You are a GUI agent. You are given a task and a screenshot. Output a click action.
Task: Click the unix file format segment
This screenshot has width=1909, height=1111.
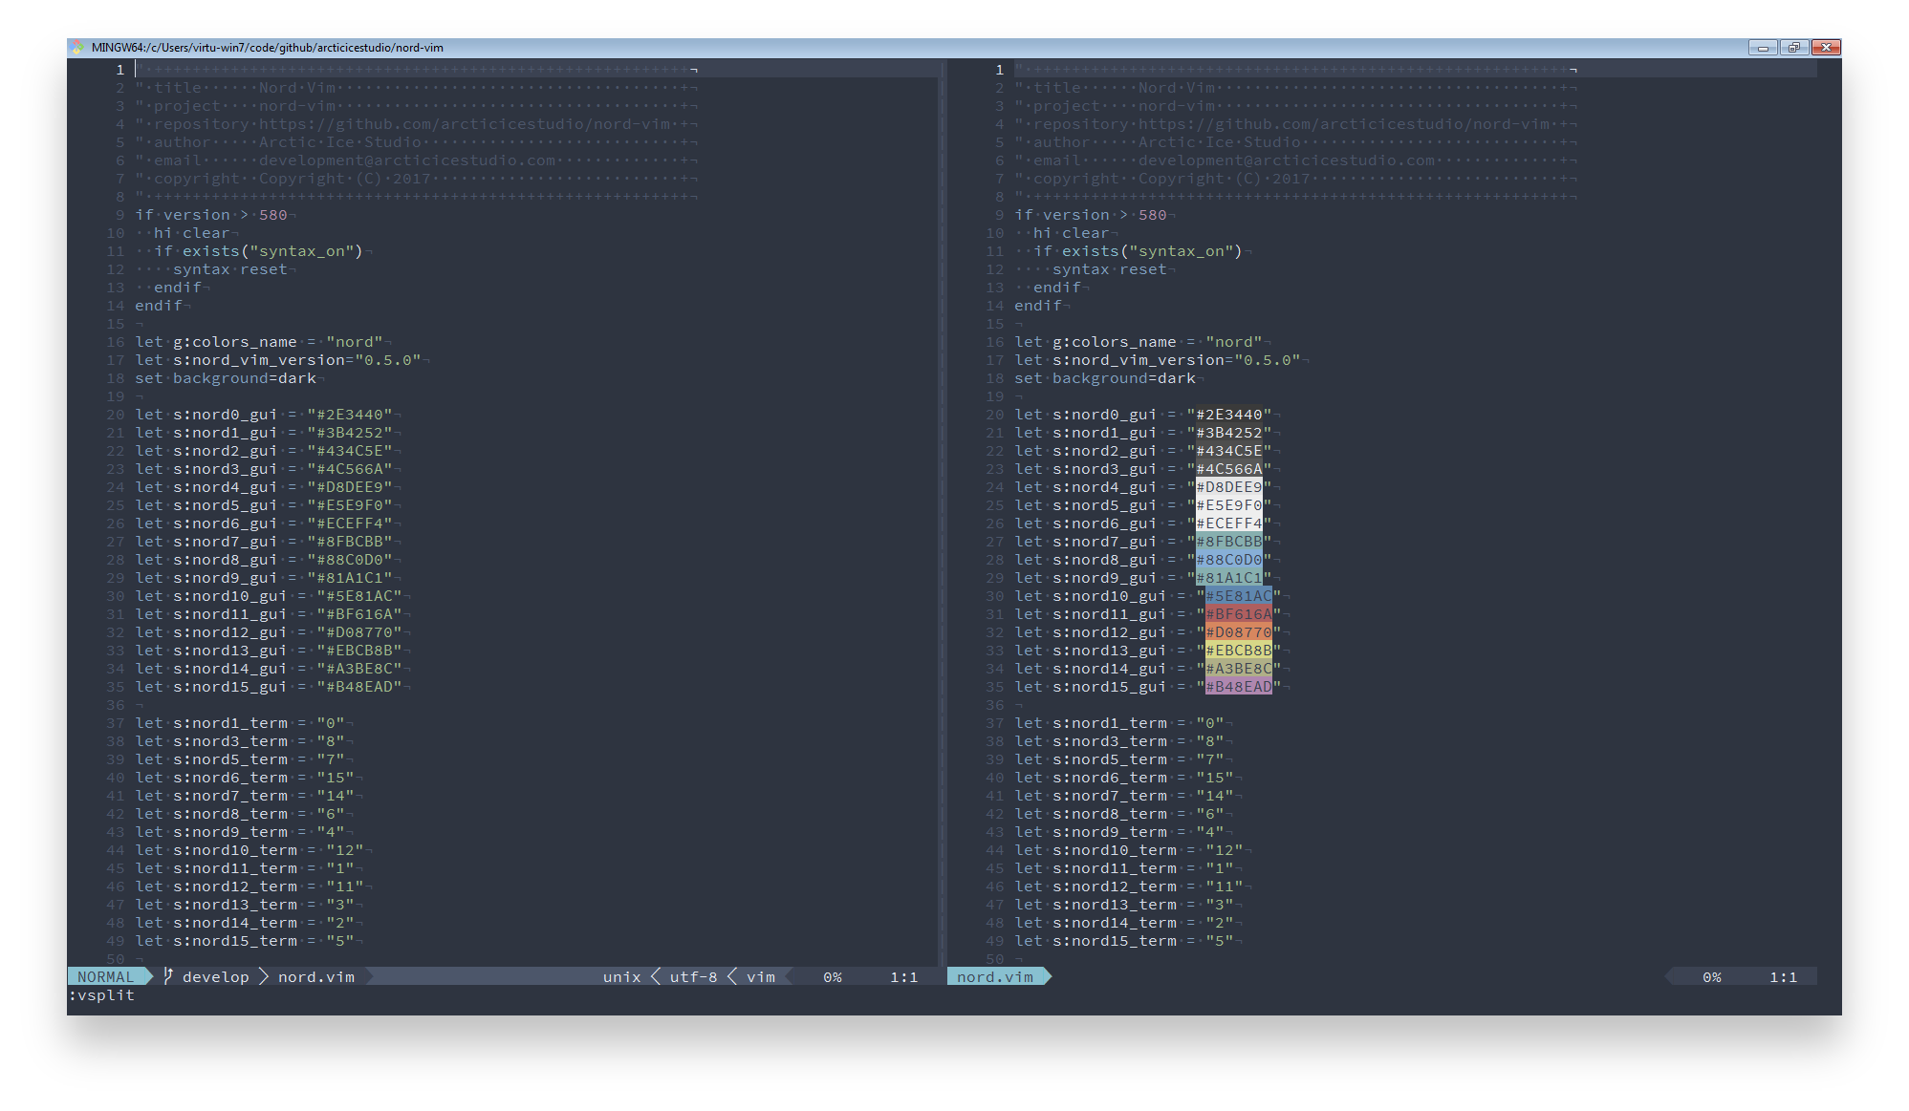point(621,976)
